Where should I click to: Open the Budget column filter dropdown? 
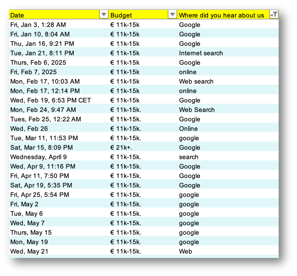pyautogui.click(x=172, y=14)
